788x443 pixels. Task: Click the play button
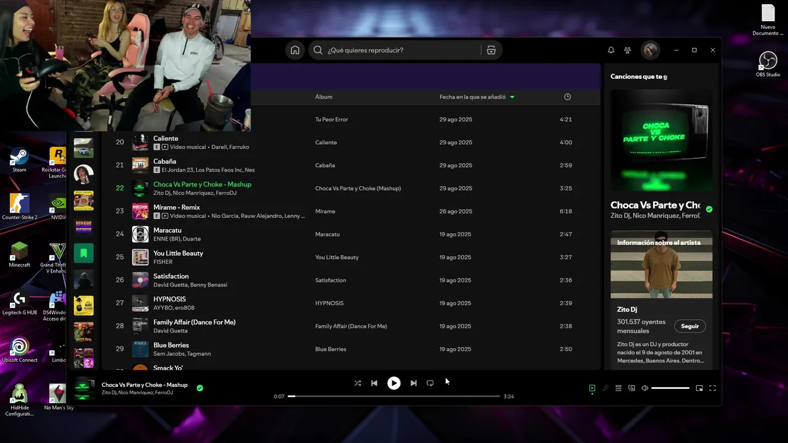394,383
